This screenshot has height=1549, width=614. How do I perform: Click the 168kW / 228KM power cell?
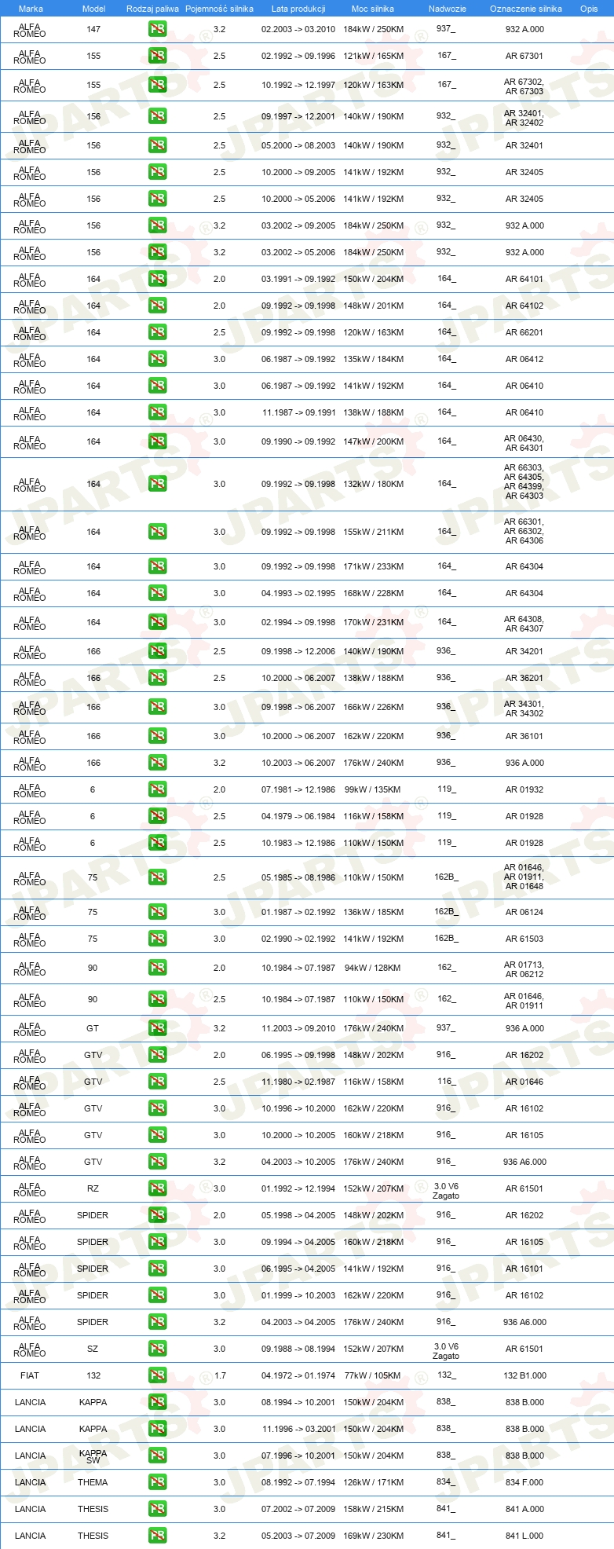coord(373,593)
